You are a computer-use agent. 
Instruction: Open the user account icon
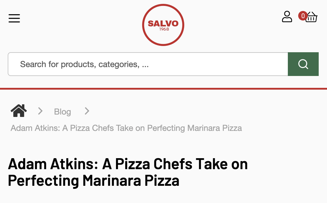pyautogui.click(x=287, y=17)
